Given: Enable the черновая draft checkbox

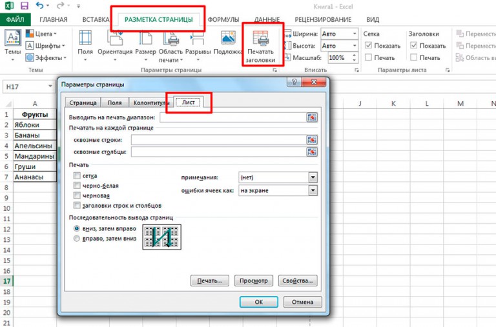Looking at the screenshot, I should (77, 195).
